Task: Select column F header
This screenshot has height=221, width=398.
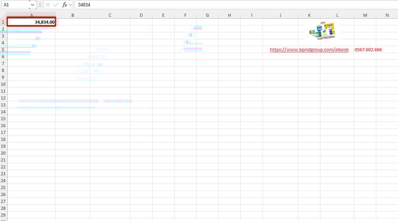Action: tap(185, 15)
